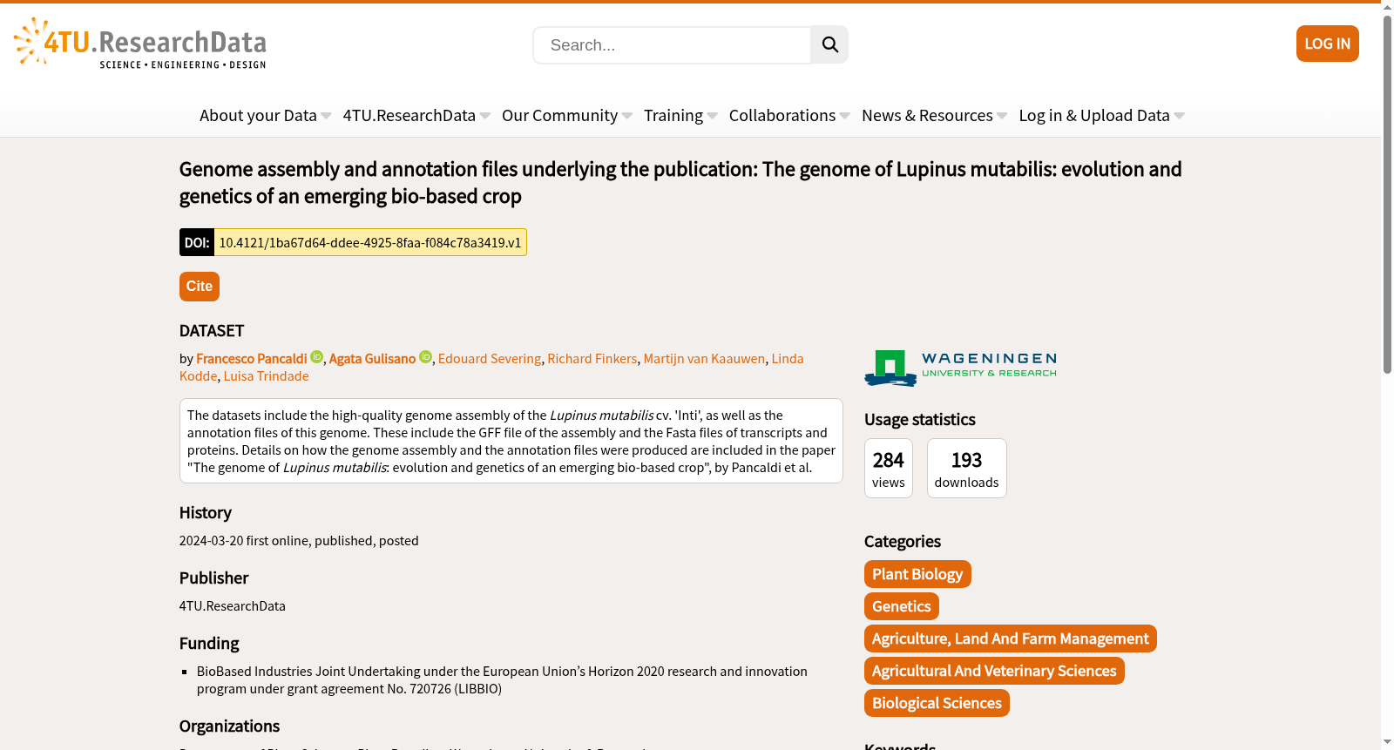This screenshot has height=750, width=1394.
Task: Click the publisher name 4TU.ResearchData
Action: (x=233, y=605)
